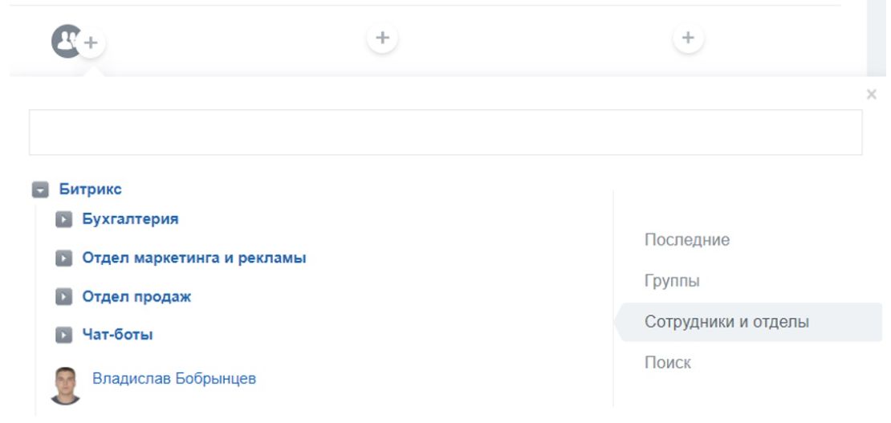
Task: Select the Битрикс company label
Action: (90, 190)
